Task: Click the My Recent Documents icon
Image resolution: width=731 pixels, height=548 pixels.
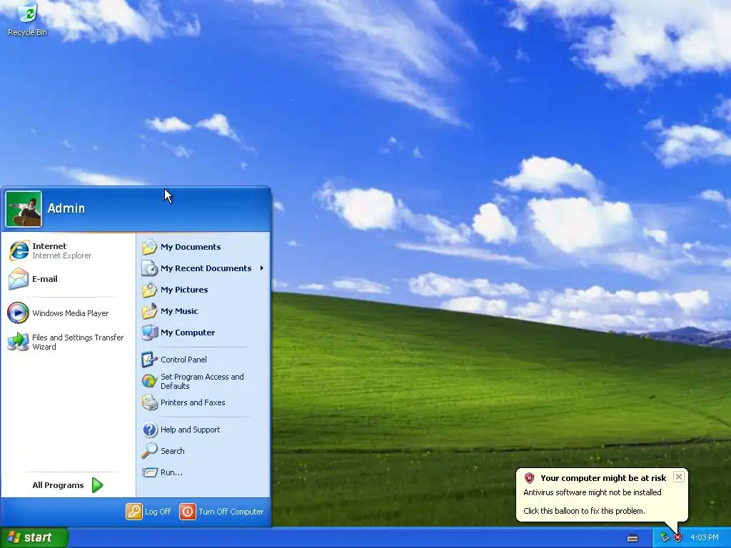Action: point(150,268)
